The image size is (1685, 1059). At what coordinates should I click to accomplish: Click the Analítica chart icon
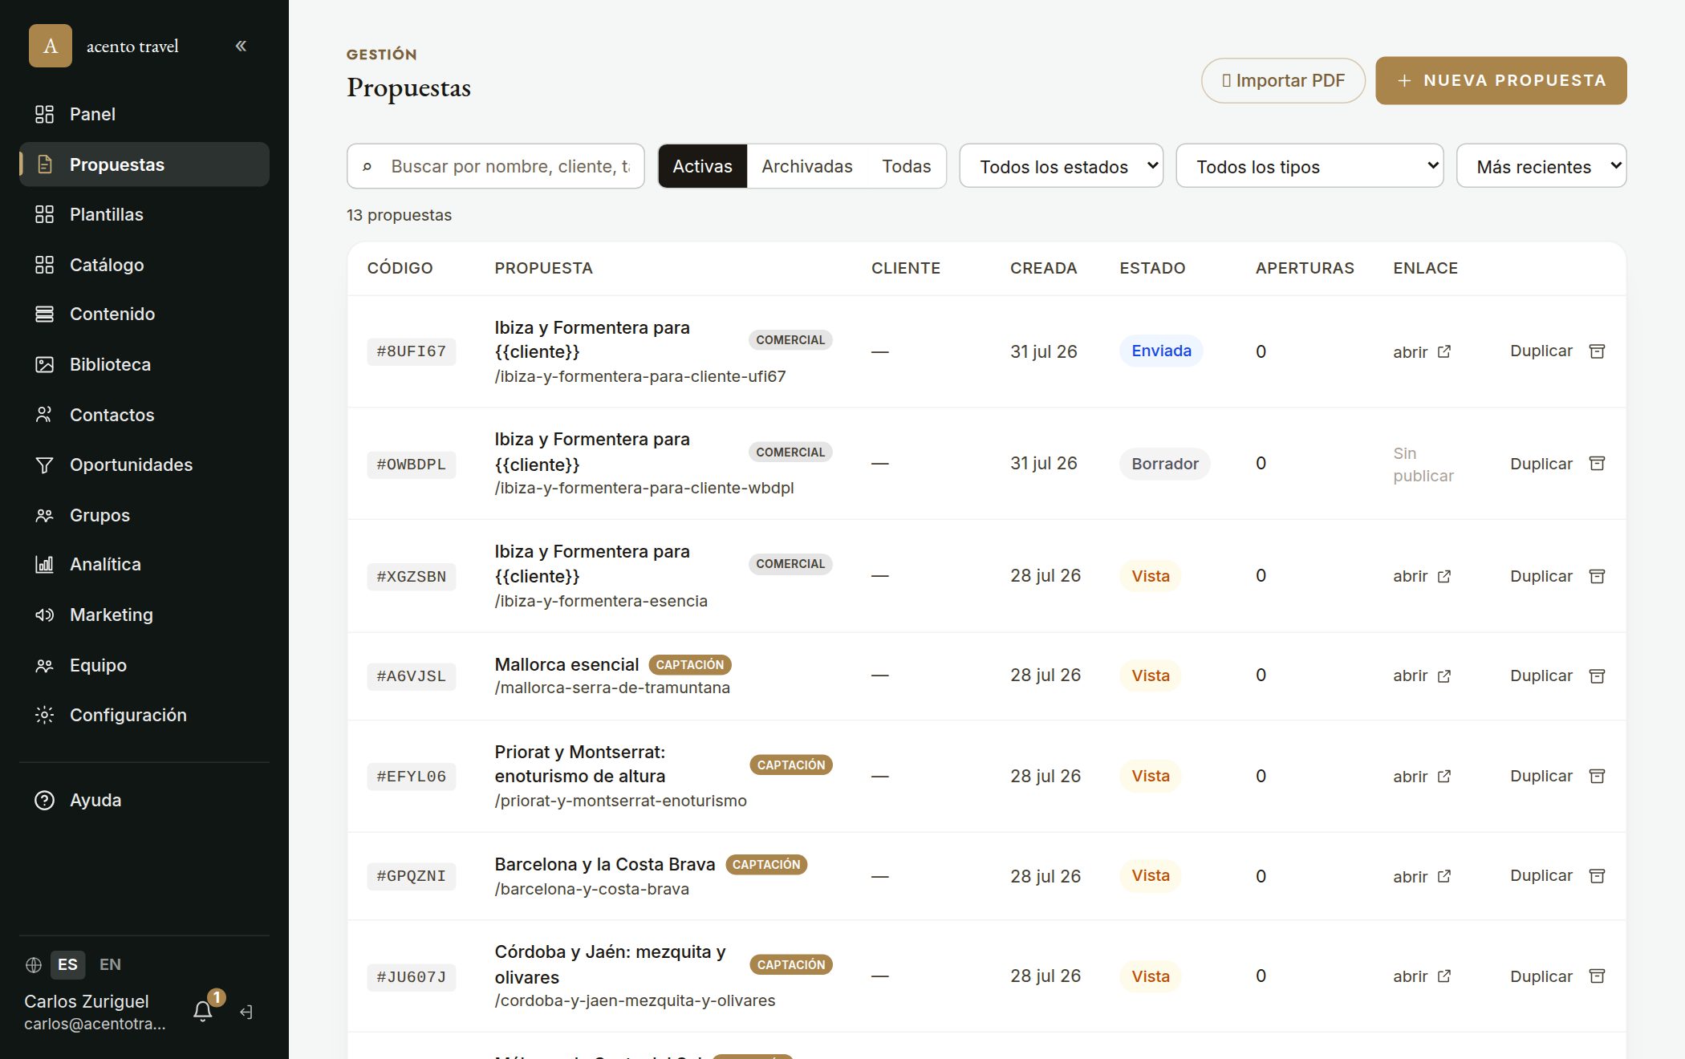(x=44, y=565)
